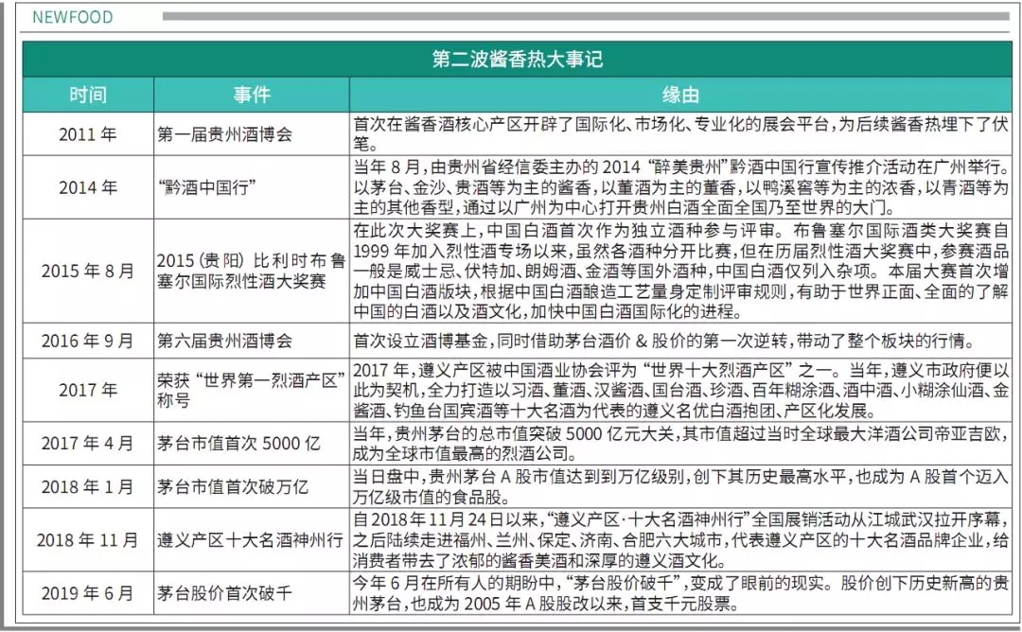Click the reason text starting 当年 8 月,由贵州省经信委
This screenshot has width=1022, height=632.
[x=680, y=187]
